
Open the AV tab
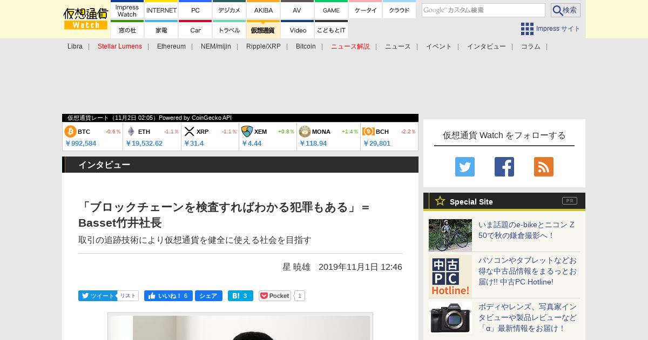[297, 10]
